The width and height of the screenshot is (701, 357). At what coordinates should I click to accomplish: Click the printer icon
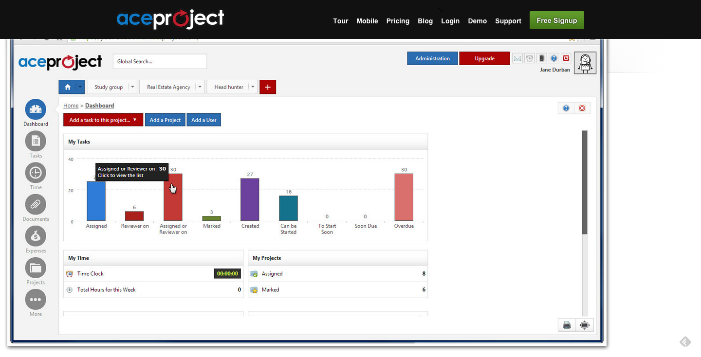pyautogui.click(x=567, y=325)
